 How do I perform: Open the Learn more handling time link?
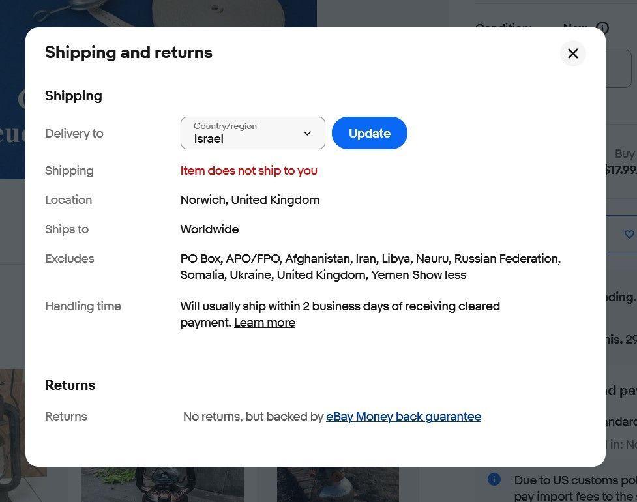[x=265, y=323]
